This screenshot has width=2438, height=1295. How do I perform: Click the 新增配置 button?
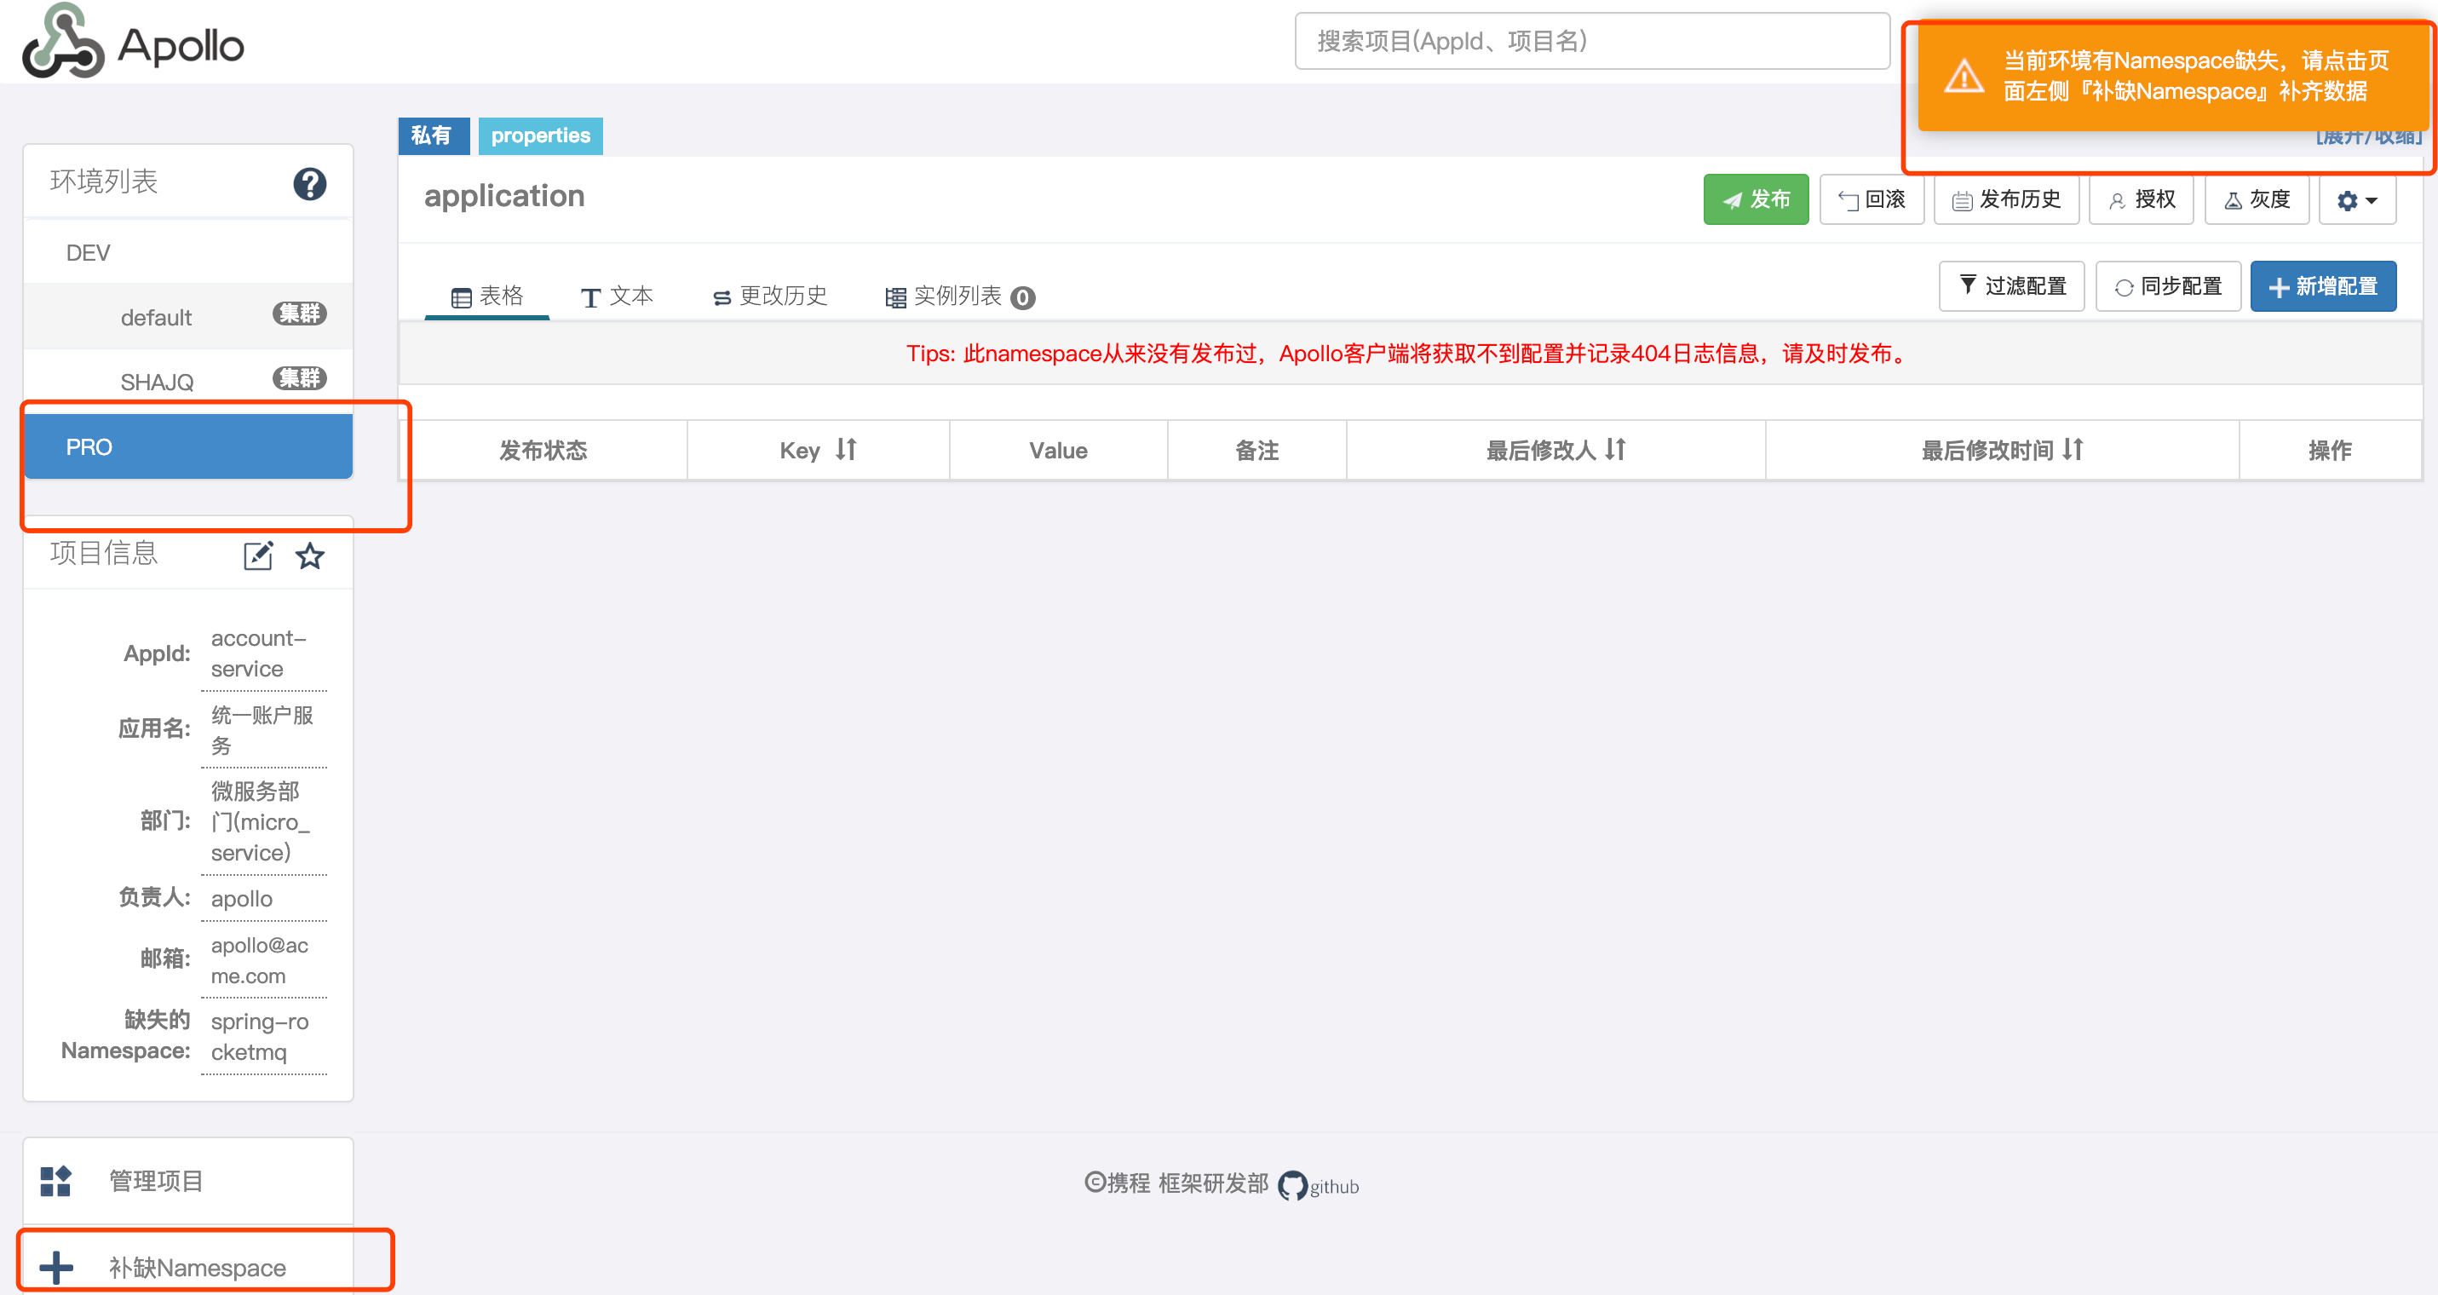2322,287
